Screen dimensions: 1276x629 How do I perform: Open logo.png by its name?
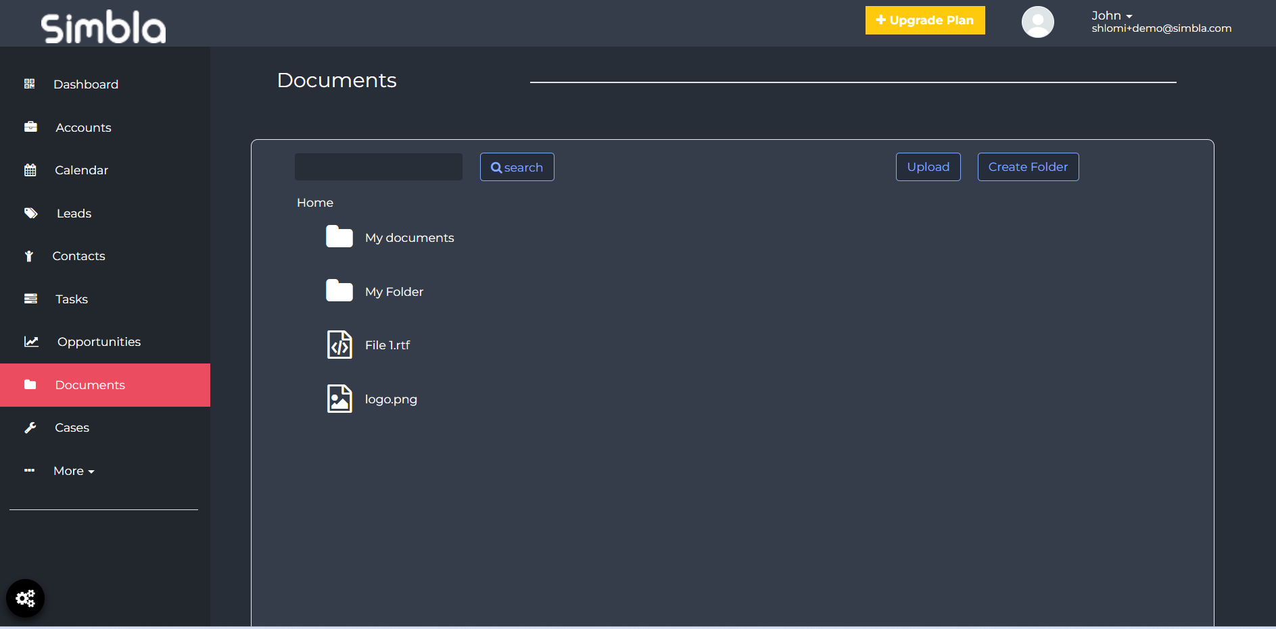[x=391, y=399]
